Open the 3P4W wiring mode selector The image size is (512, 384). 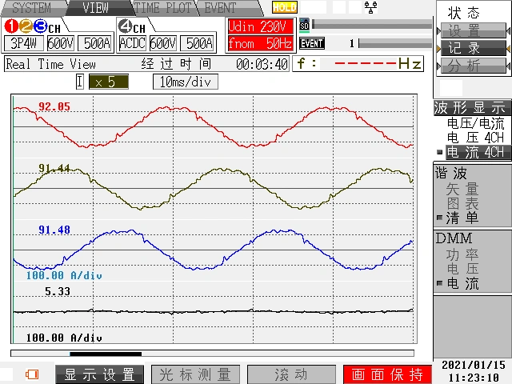point(24,43)
